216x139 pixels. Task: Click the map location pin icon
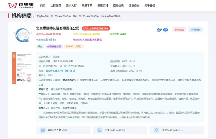[74, 71]
